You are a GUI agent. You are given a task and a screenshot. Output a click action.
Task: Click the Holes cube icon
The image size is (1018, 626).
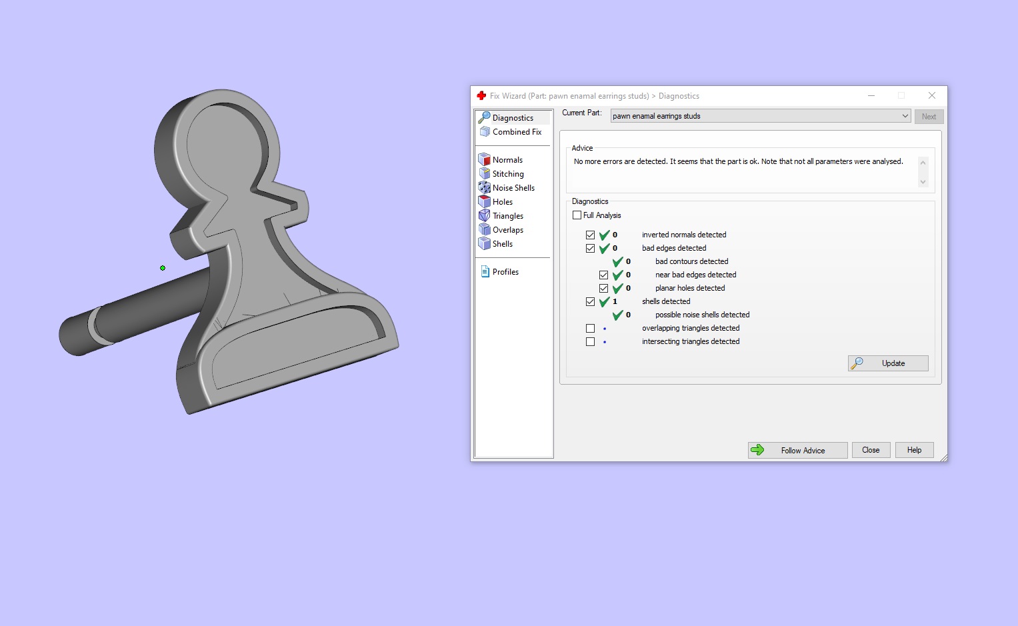coord(485,202)
